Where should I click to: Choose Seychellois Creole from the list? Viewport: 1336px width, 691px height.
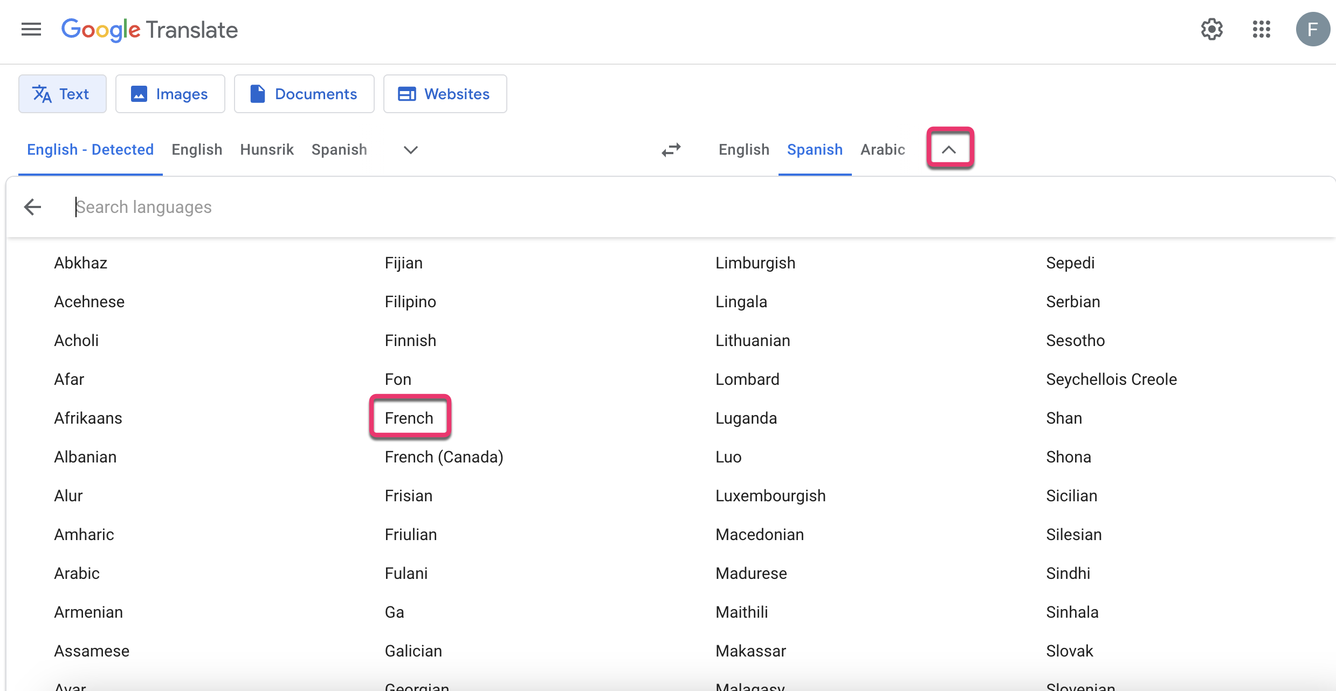(x=1112, y=379)
